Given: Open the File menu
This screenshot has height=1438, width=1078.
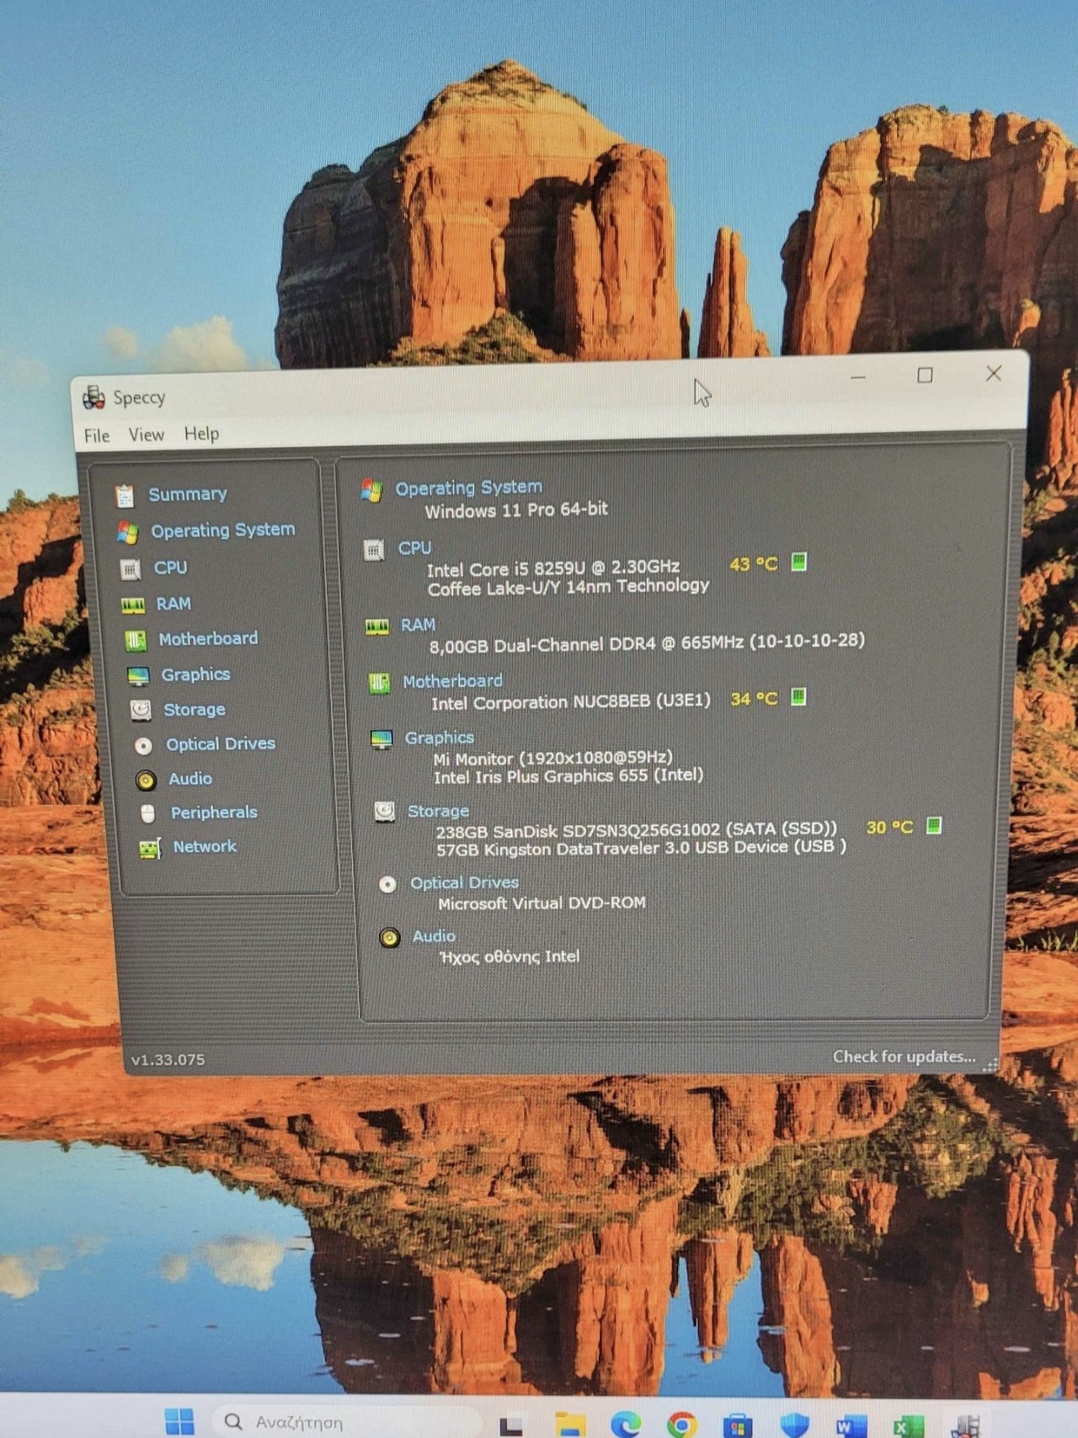Looking at the screenshot, I should [x=97, y=435].
